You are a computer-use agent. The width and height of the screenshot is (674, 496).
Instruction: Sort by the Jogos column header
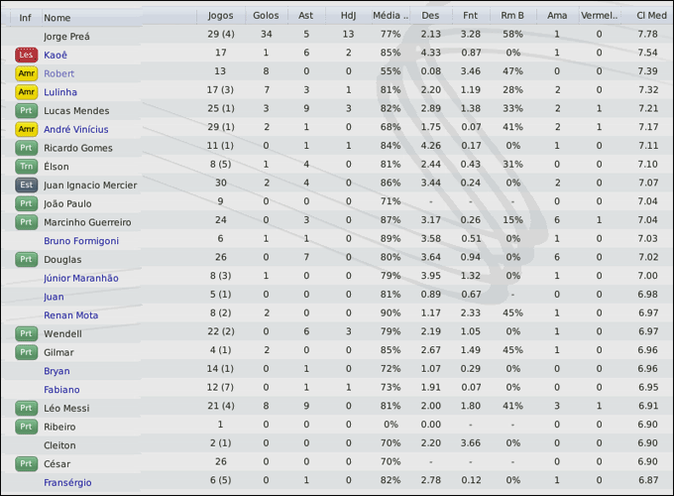coord(221,17)
